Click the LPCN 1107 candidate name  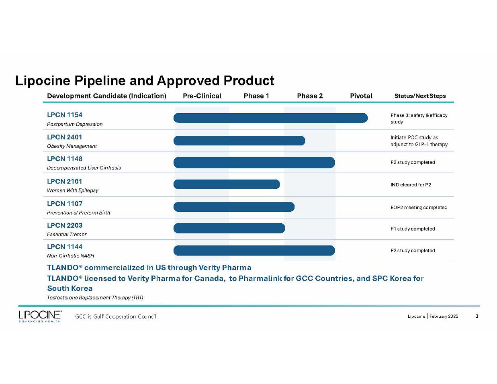(x=65, y=204)
